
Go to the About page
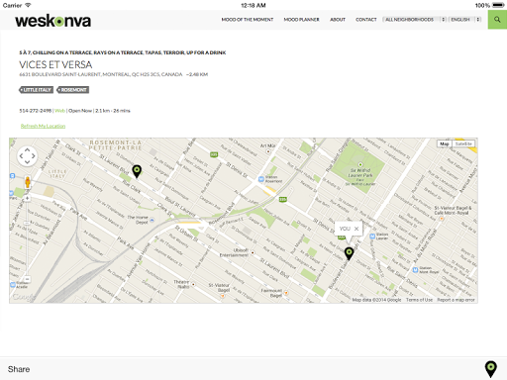(x=338, y=20)
